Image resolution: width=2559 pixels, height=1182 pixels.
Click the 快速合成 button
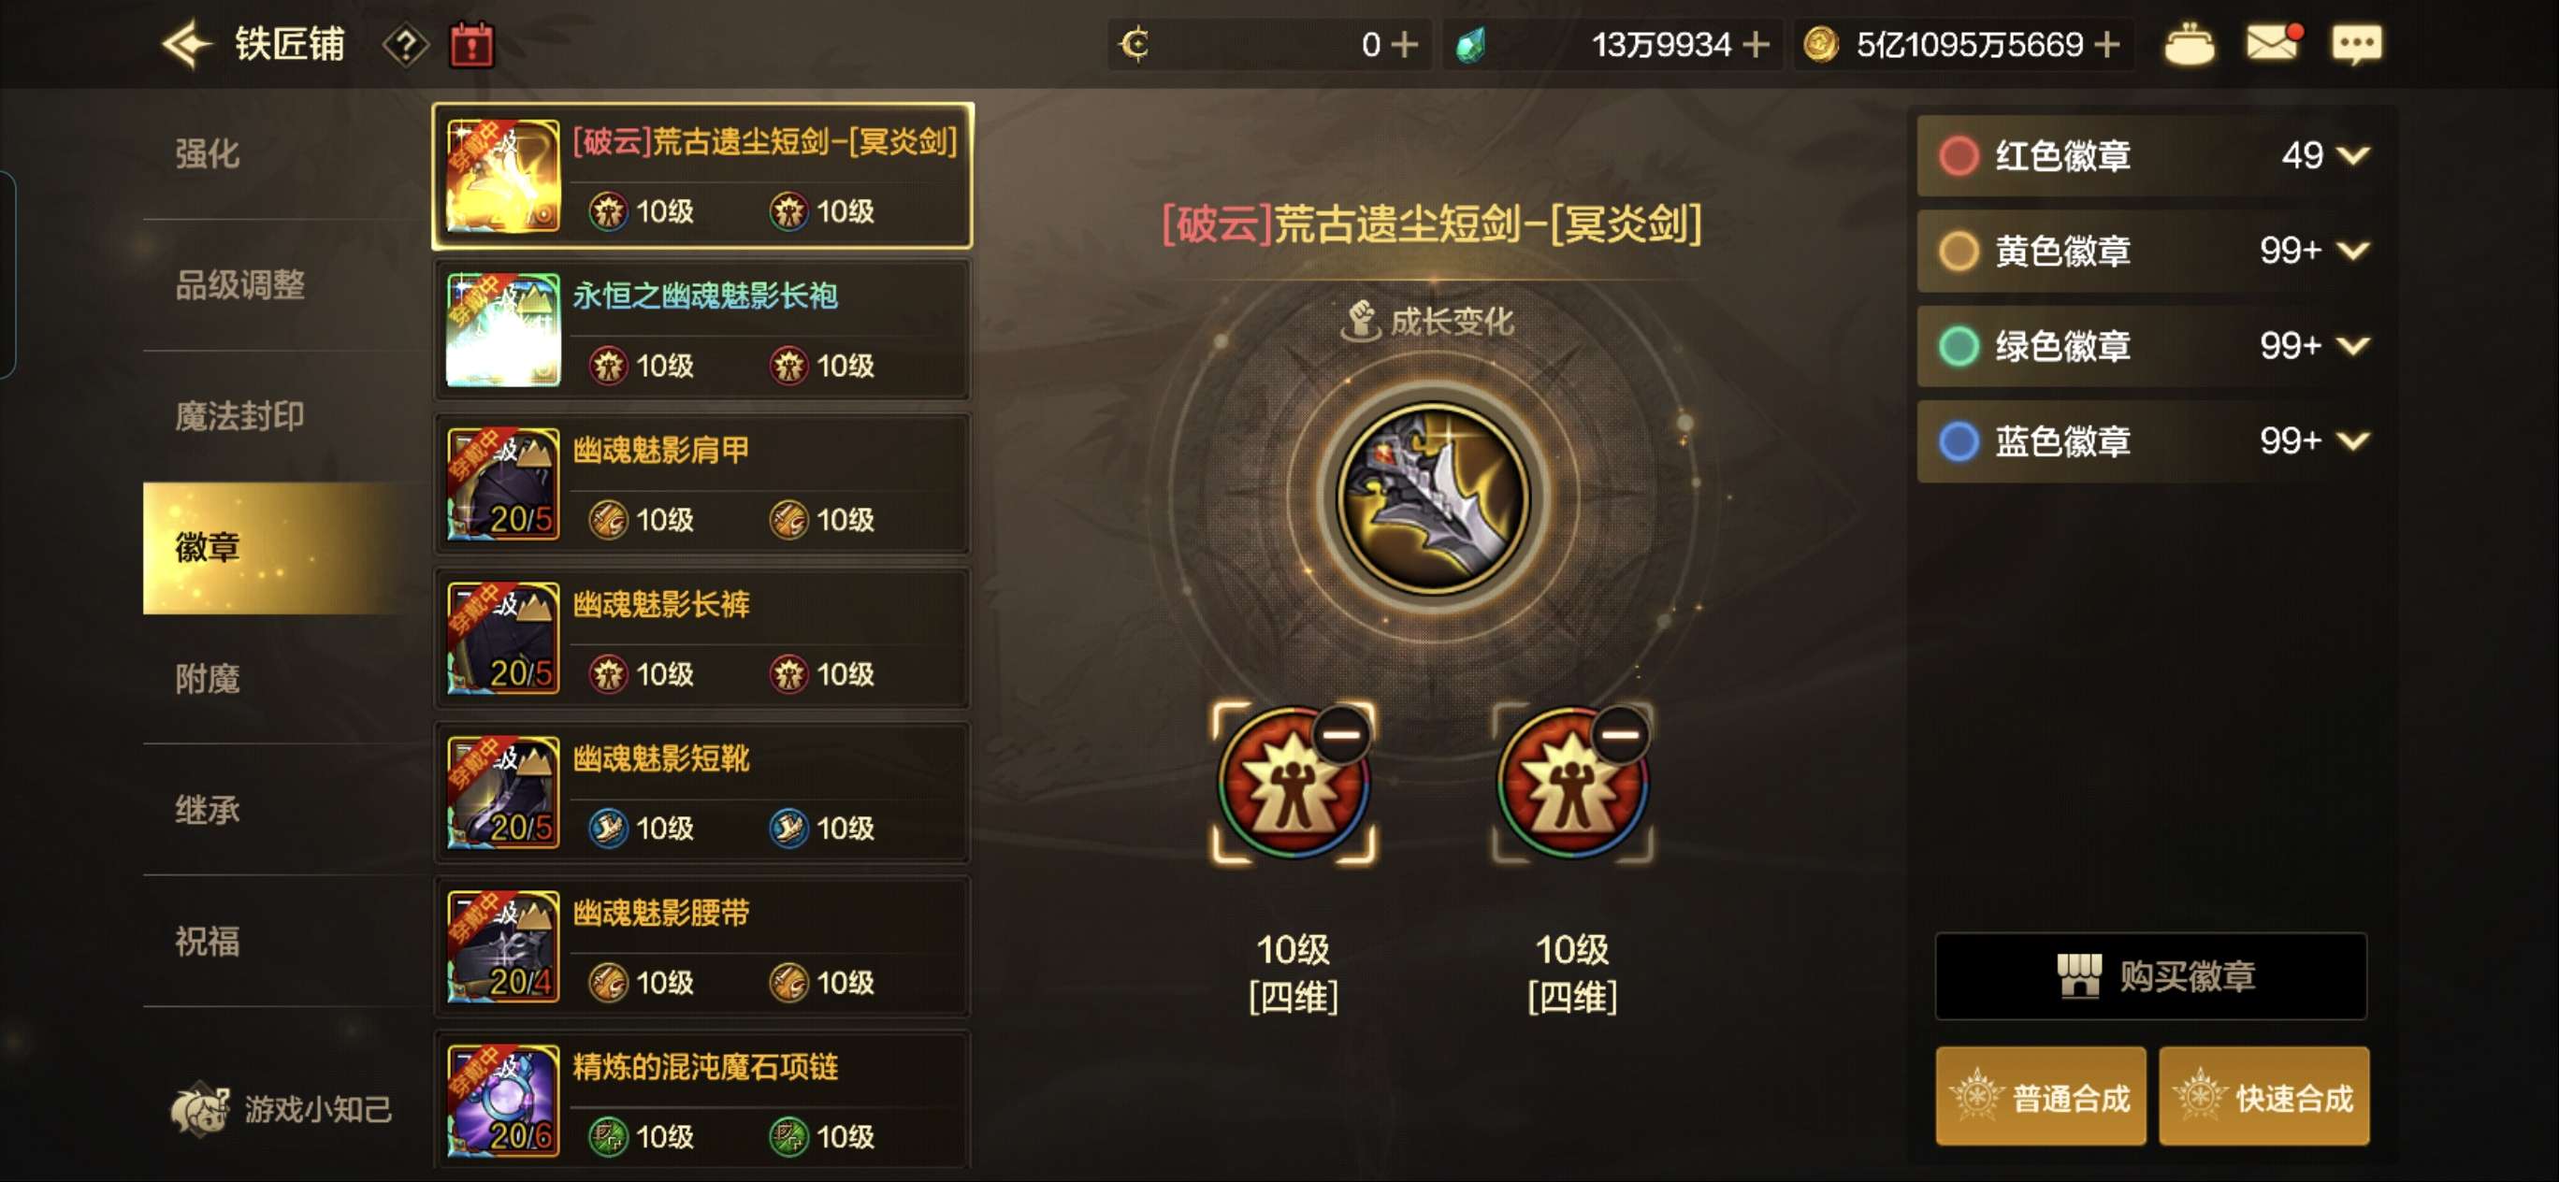pos(2264,1096)
